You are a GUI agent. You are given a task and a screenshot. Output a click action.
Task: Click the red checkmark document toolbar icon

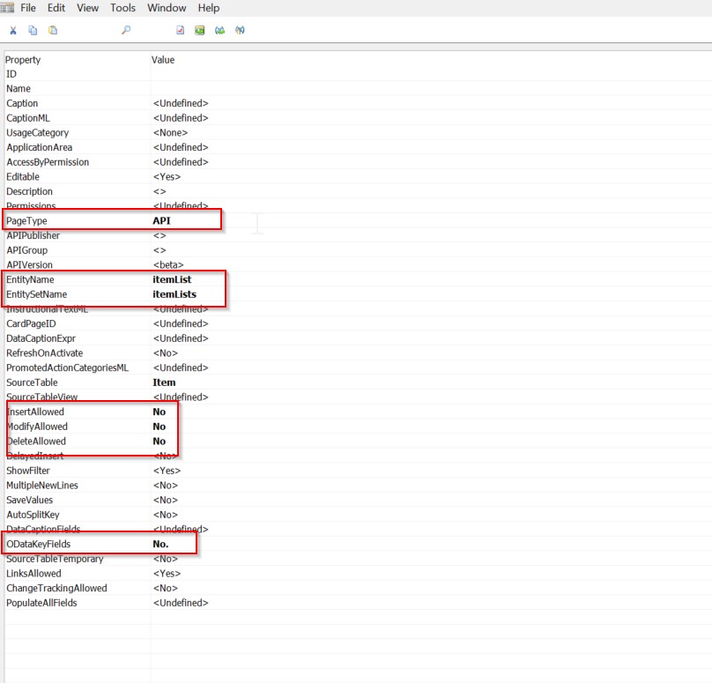point(181,30)
